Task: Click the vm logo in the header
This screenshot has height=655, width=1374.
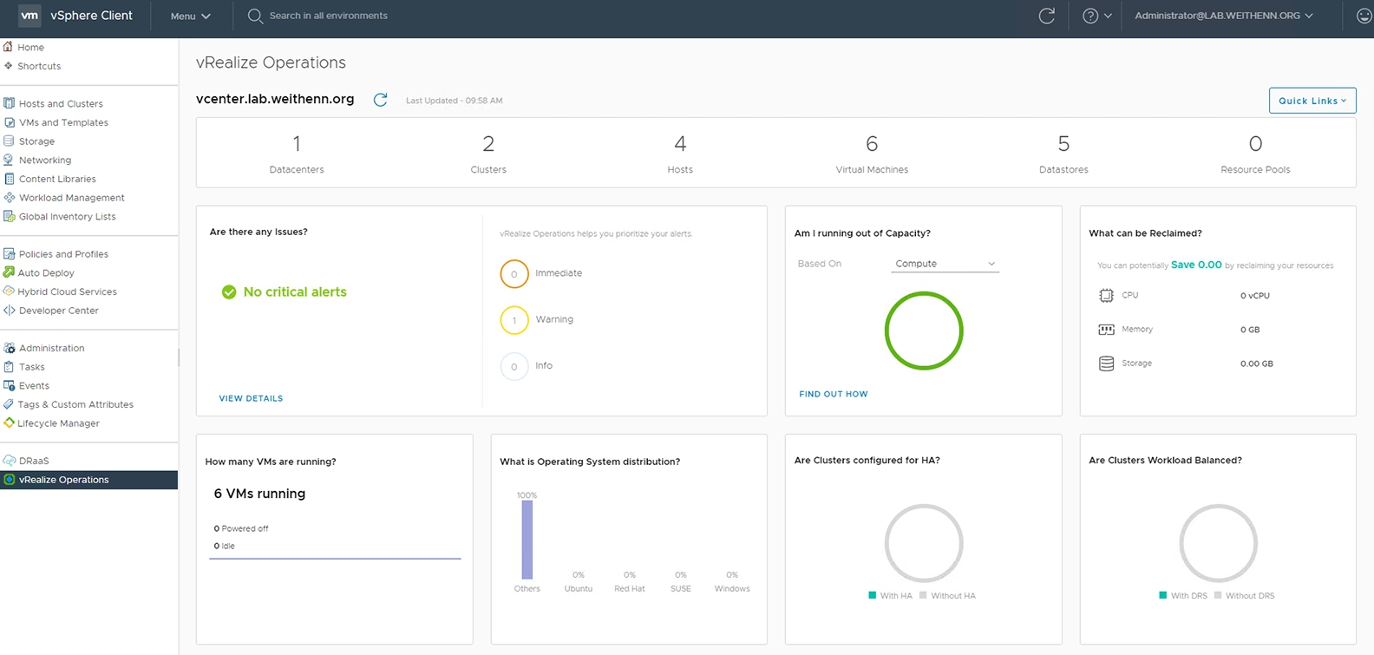Action: pos(29,16)
